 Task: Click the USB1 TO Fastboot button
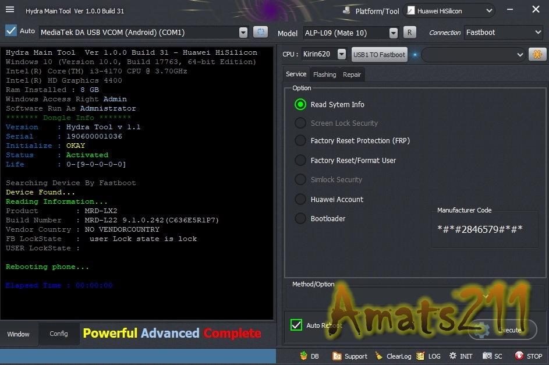coord(379,55)
